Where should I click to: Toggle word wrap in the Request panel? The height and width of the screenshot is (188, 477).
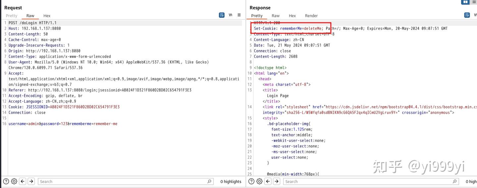click(x=222, y=15)
